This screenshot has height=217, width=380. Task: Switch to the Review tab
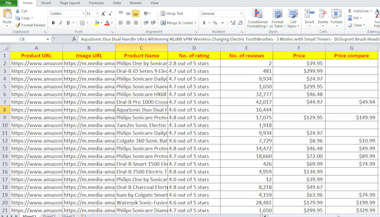click(135, 3)
